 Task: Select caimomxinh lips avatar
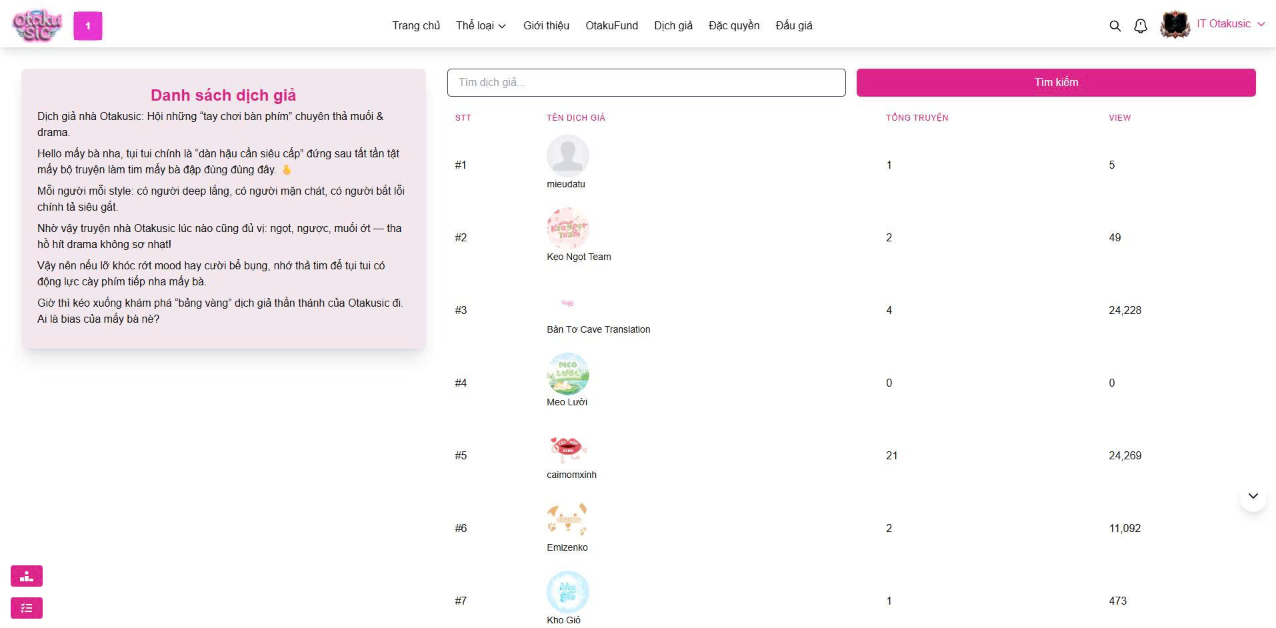(567, 447)
